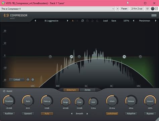Click the Ratio knob
This screenshot has width=159, height=121.
[x=28, y=101]
